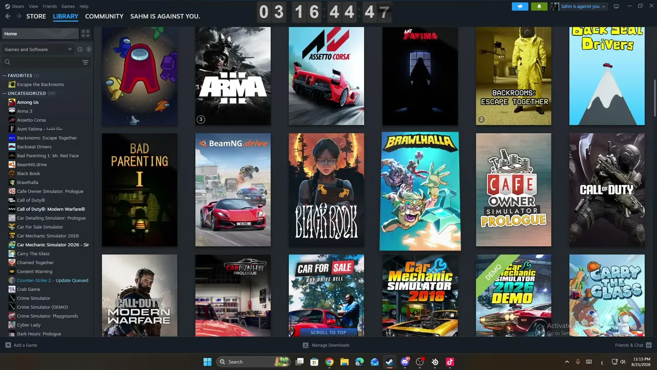Open the Games menu
The width and height of the screenshot is (657, 370).
pos(68,6)
